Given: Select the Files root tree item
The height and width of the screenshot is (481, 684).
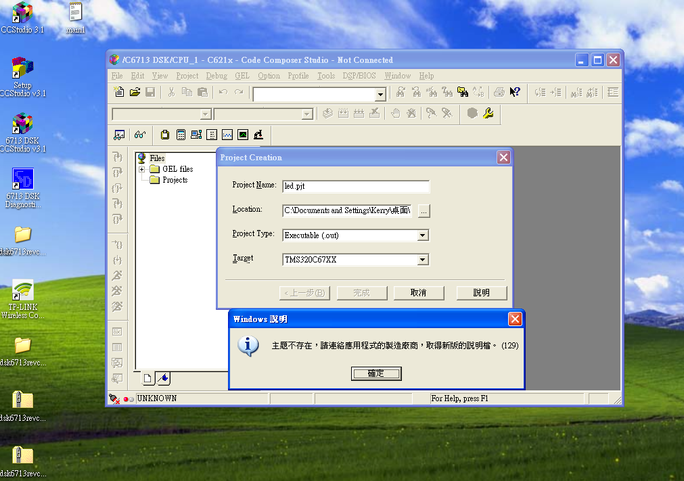Looking at the screenshot, I should 157,158.
